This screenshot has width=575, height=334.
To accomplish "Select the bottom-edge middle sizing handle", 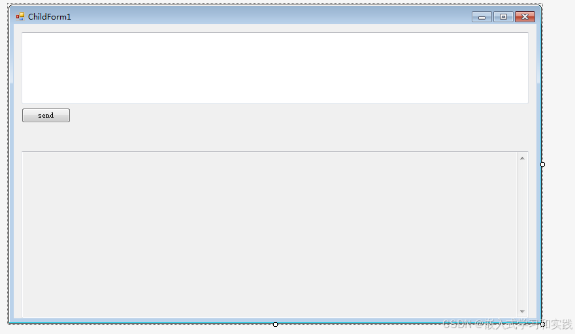I will point(275,324).
